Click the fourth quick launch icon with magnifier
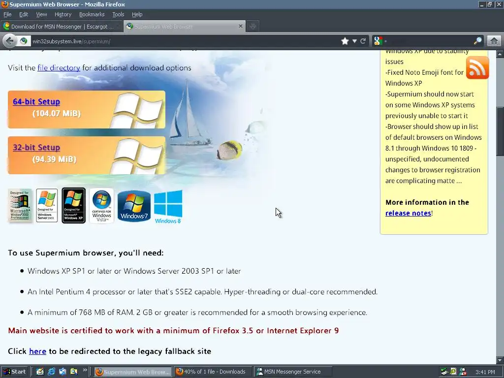 (x=74, y=372)
